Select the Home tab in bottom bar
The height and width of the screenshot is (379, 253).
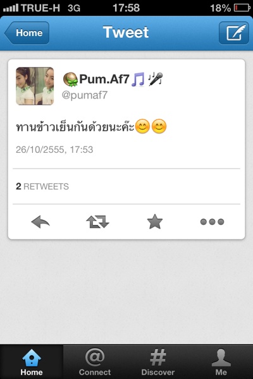(x=32, y=362)
